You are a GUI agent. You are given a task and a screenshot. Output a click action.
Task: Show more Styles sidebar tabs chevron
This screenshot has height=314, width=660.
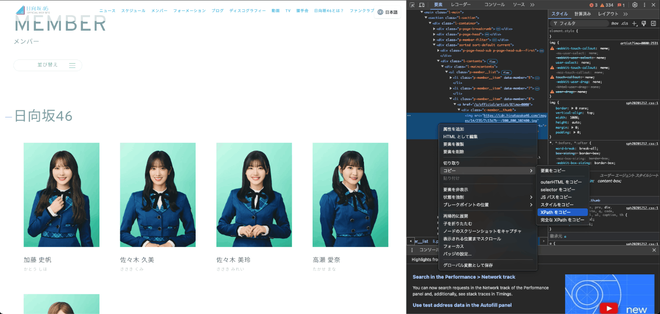click(x=626, y=14)
